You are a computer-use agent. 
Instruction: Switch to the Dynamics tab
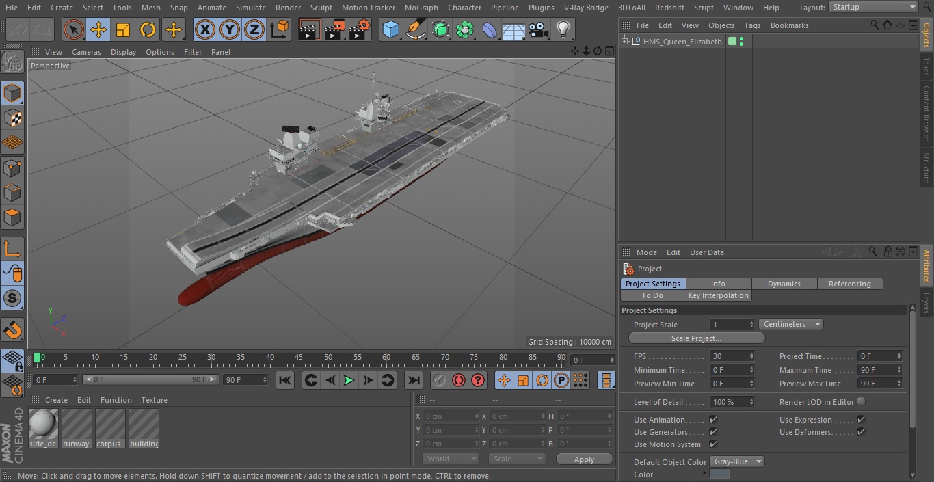coord(784,284)
